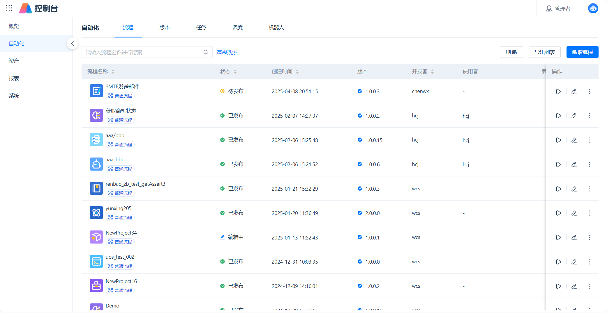Sort by 状态 column

point(235,72)
